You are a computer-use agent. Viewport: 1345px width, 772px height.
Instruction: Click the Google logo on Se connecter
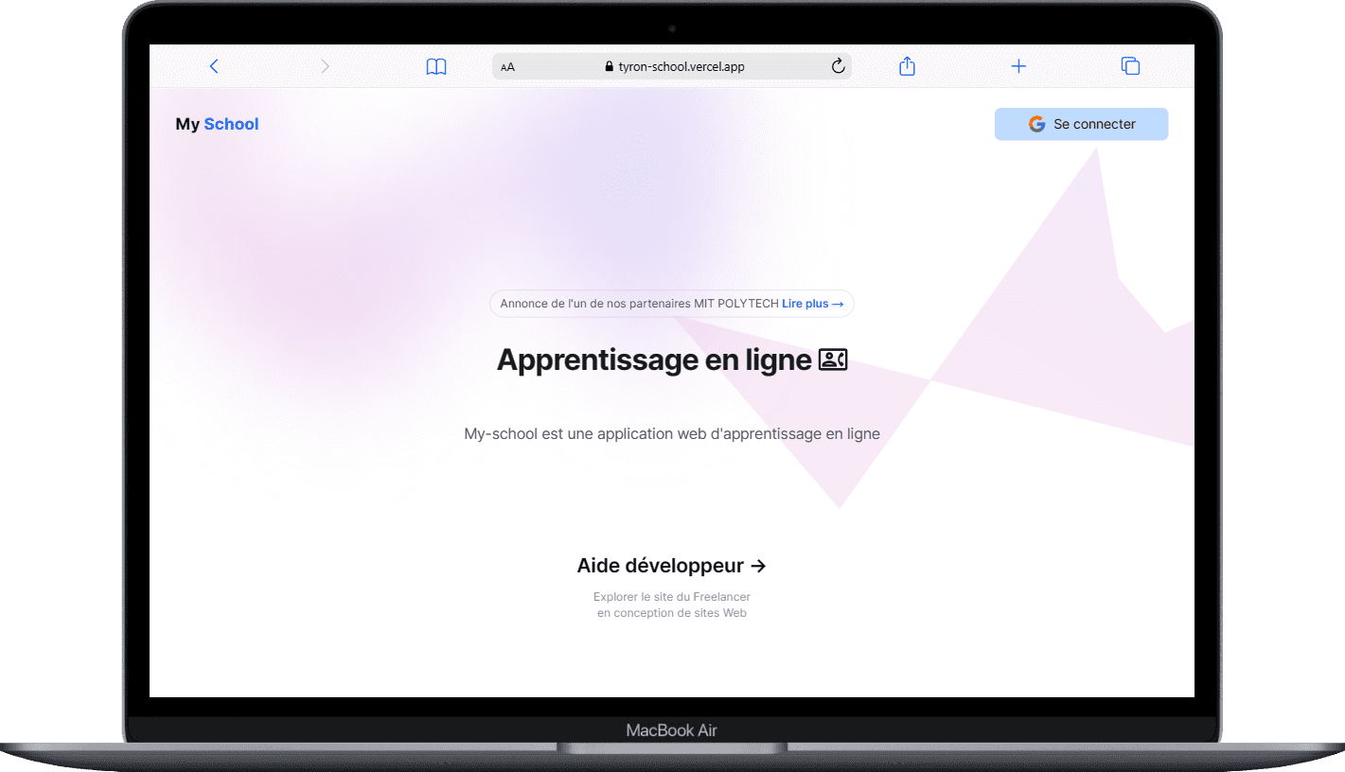click(x=1036, y=124)
